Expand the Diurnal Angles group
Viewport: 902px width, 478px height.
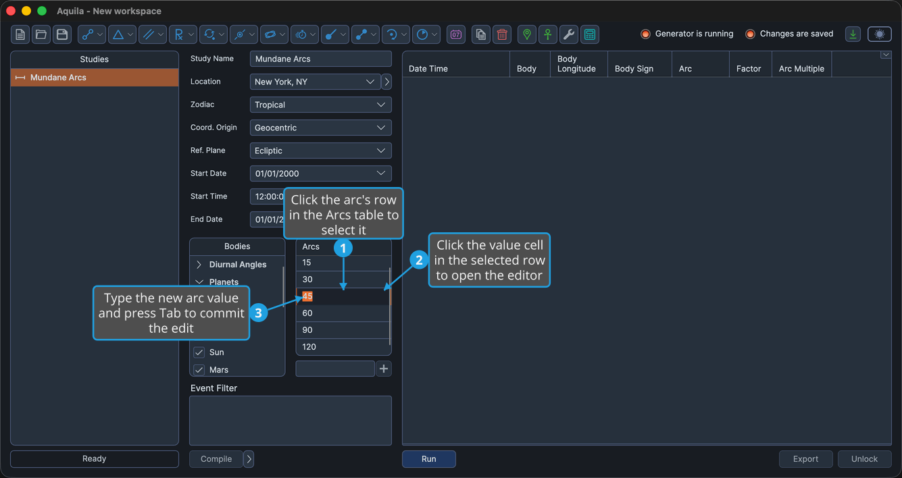199,265
